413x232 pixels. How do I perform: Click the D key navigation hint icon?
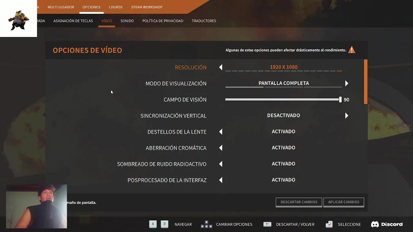165,224
